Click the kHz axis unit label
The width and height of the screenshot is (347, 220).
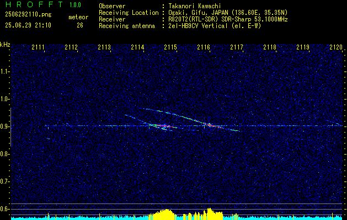coord(5,45)
